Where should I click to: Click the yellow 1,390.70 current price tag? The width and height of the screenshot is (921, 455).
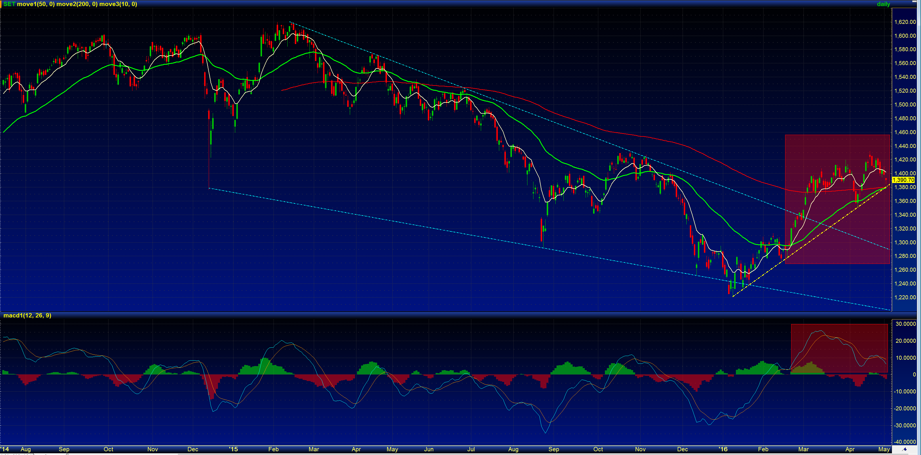pyautogui.click(x=903, y=180)
